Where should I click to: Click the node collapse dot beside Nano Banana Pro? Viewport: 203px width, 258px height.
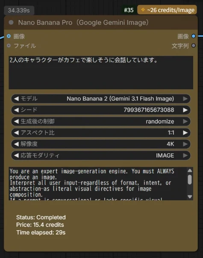click(x=11, y=22)
